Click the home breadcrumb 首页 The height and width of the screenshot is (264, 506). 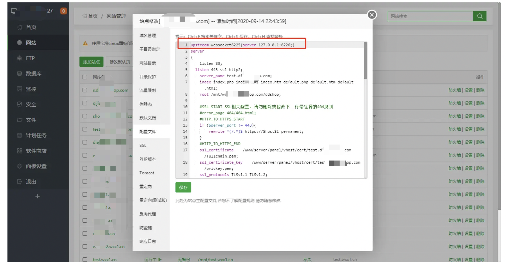point(90,16)
